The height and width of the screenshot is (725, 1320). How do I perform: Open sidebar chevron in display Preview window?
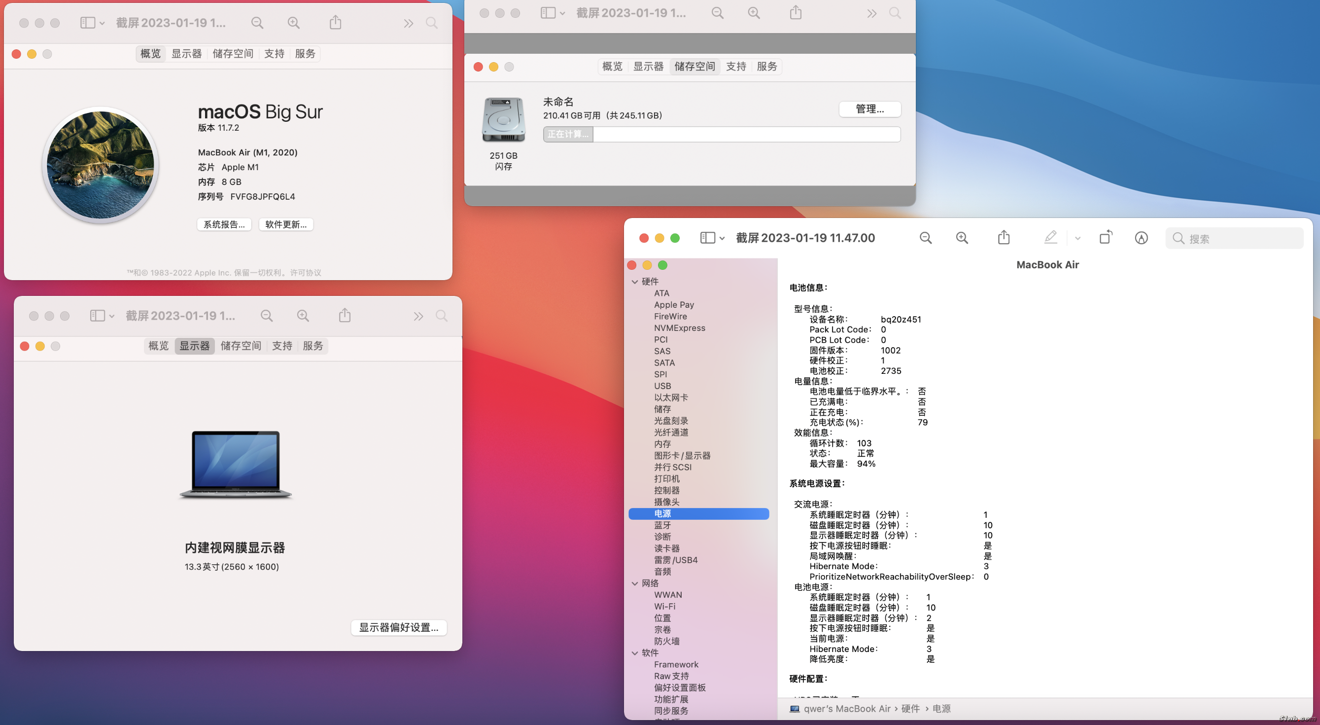click(112, 316)
